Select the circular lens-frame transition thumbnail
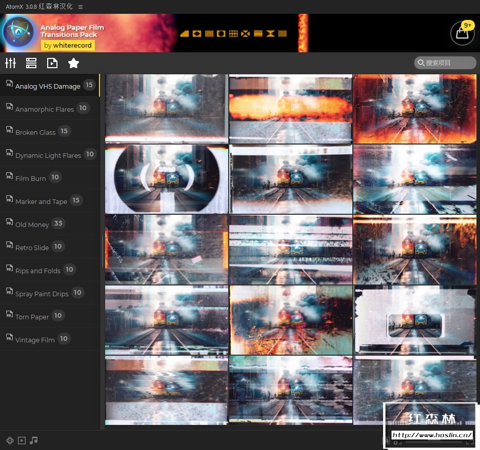480x450 pixels. click(167, 179)
